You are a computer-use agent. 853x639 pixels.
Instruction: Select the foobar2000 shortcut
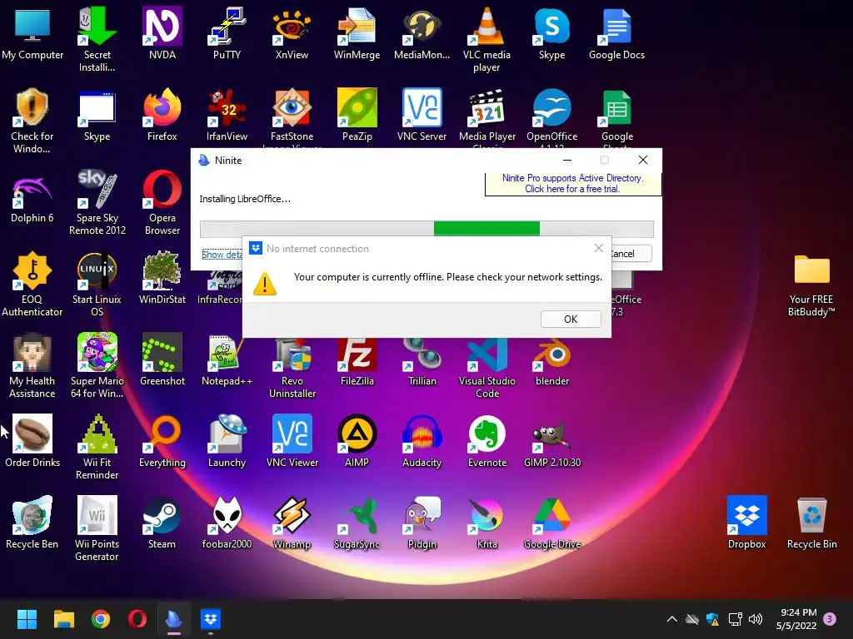[x=227, y=523]
